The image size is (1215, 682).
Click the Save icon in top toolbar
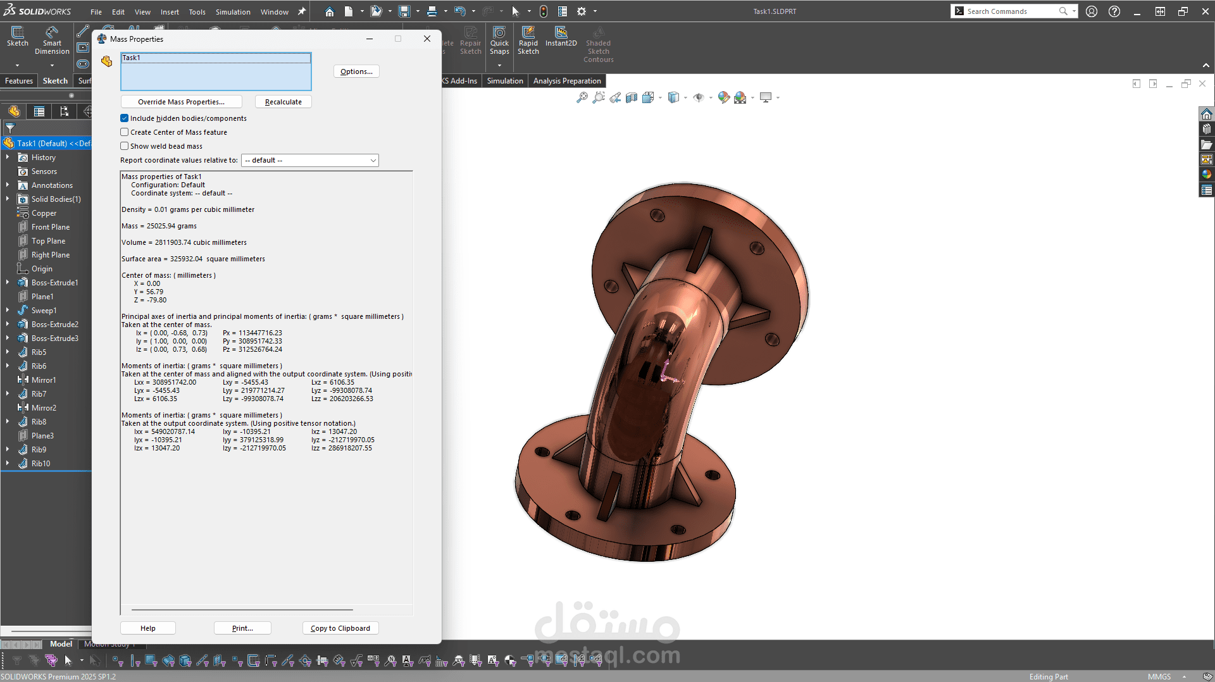point(404,11)
